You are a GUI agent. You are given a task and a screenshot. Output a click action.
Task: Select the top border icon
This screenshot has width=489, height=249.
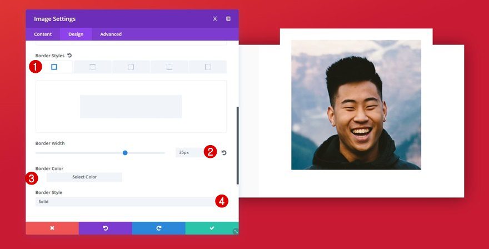tap(93, 67)
